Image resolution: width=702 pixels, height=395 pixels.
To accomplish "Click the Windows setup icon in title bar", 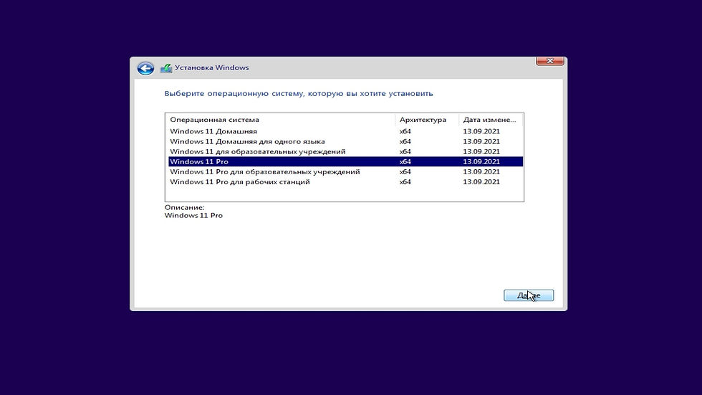I will pyautogui.click(x=166, y=68).
